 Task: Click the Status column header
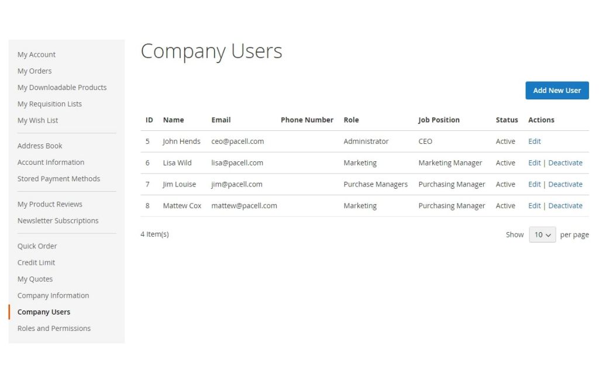click(507, 120)
